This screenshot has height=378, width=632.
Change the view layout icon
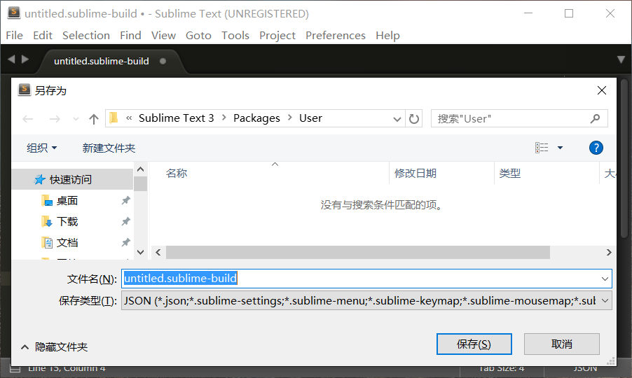[x=542, y=148]
